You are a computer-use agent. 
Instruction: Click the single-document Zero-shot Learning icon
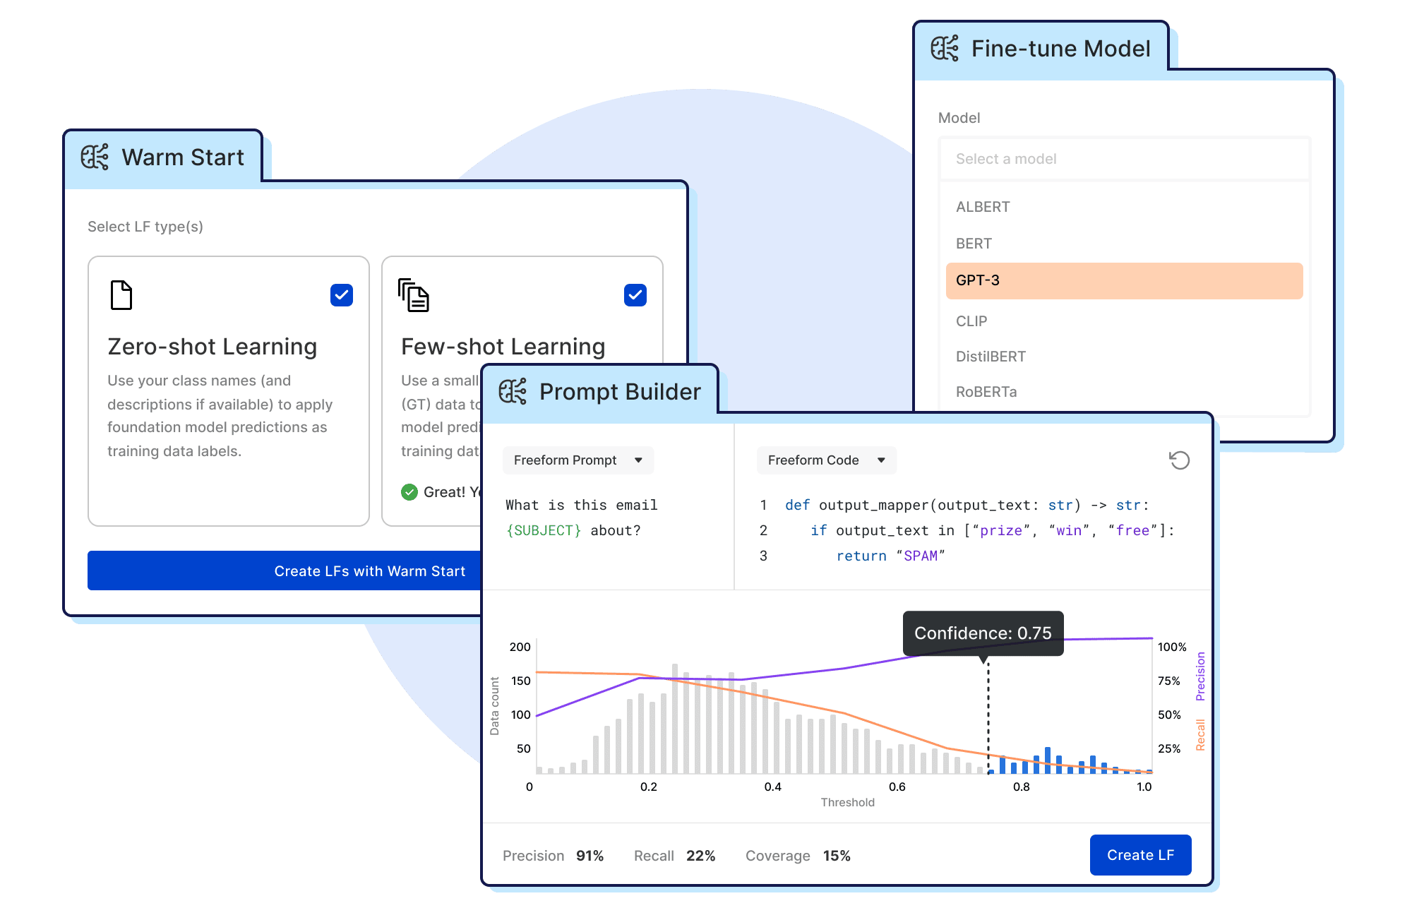(x=121, y=295)
